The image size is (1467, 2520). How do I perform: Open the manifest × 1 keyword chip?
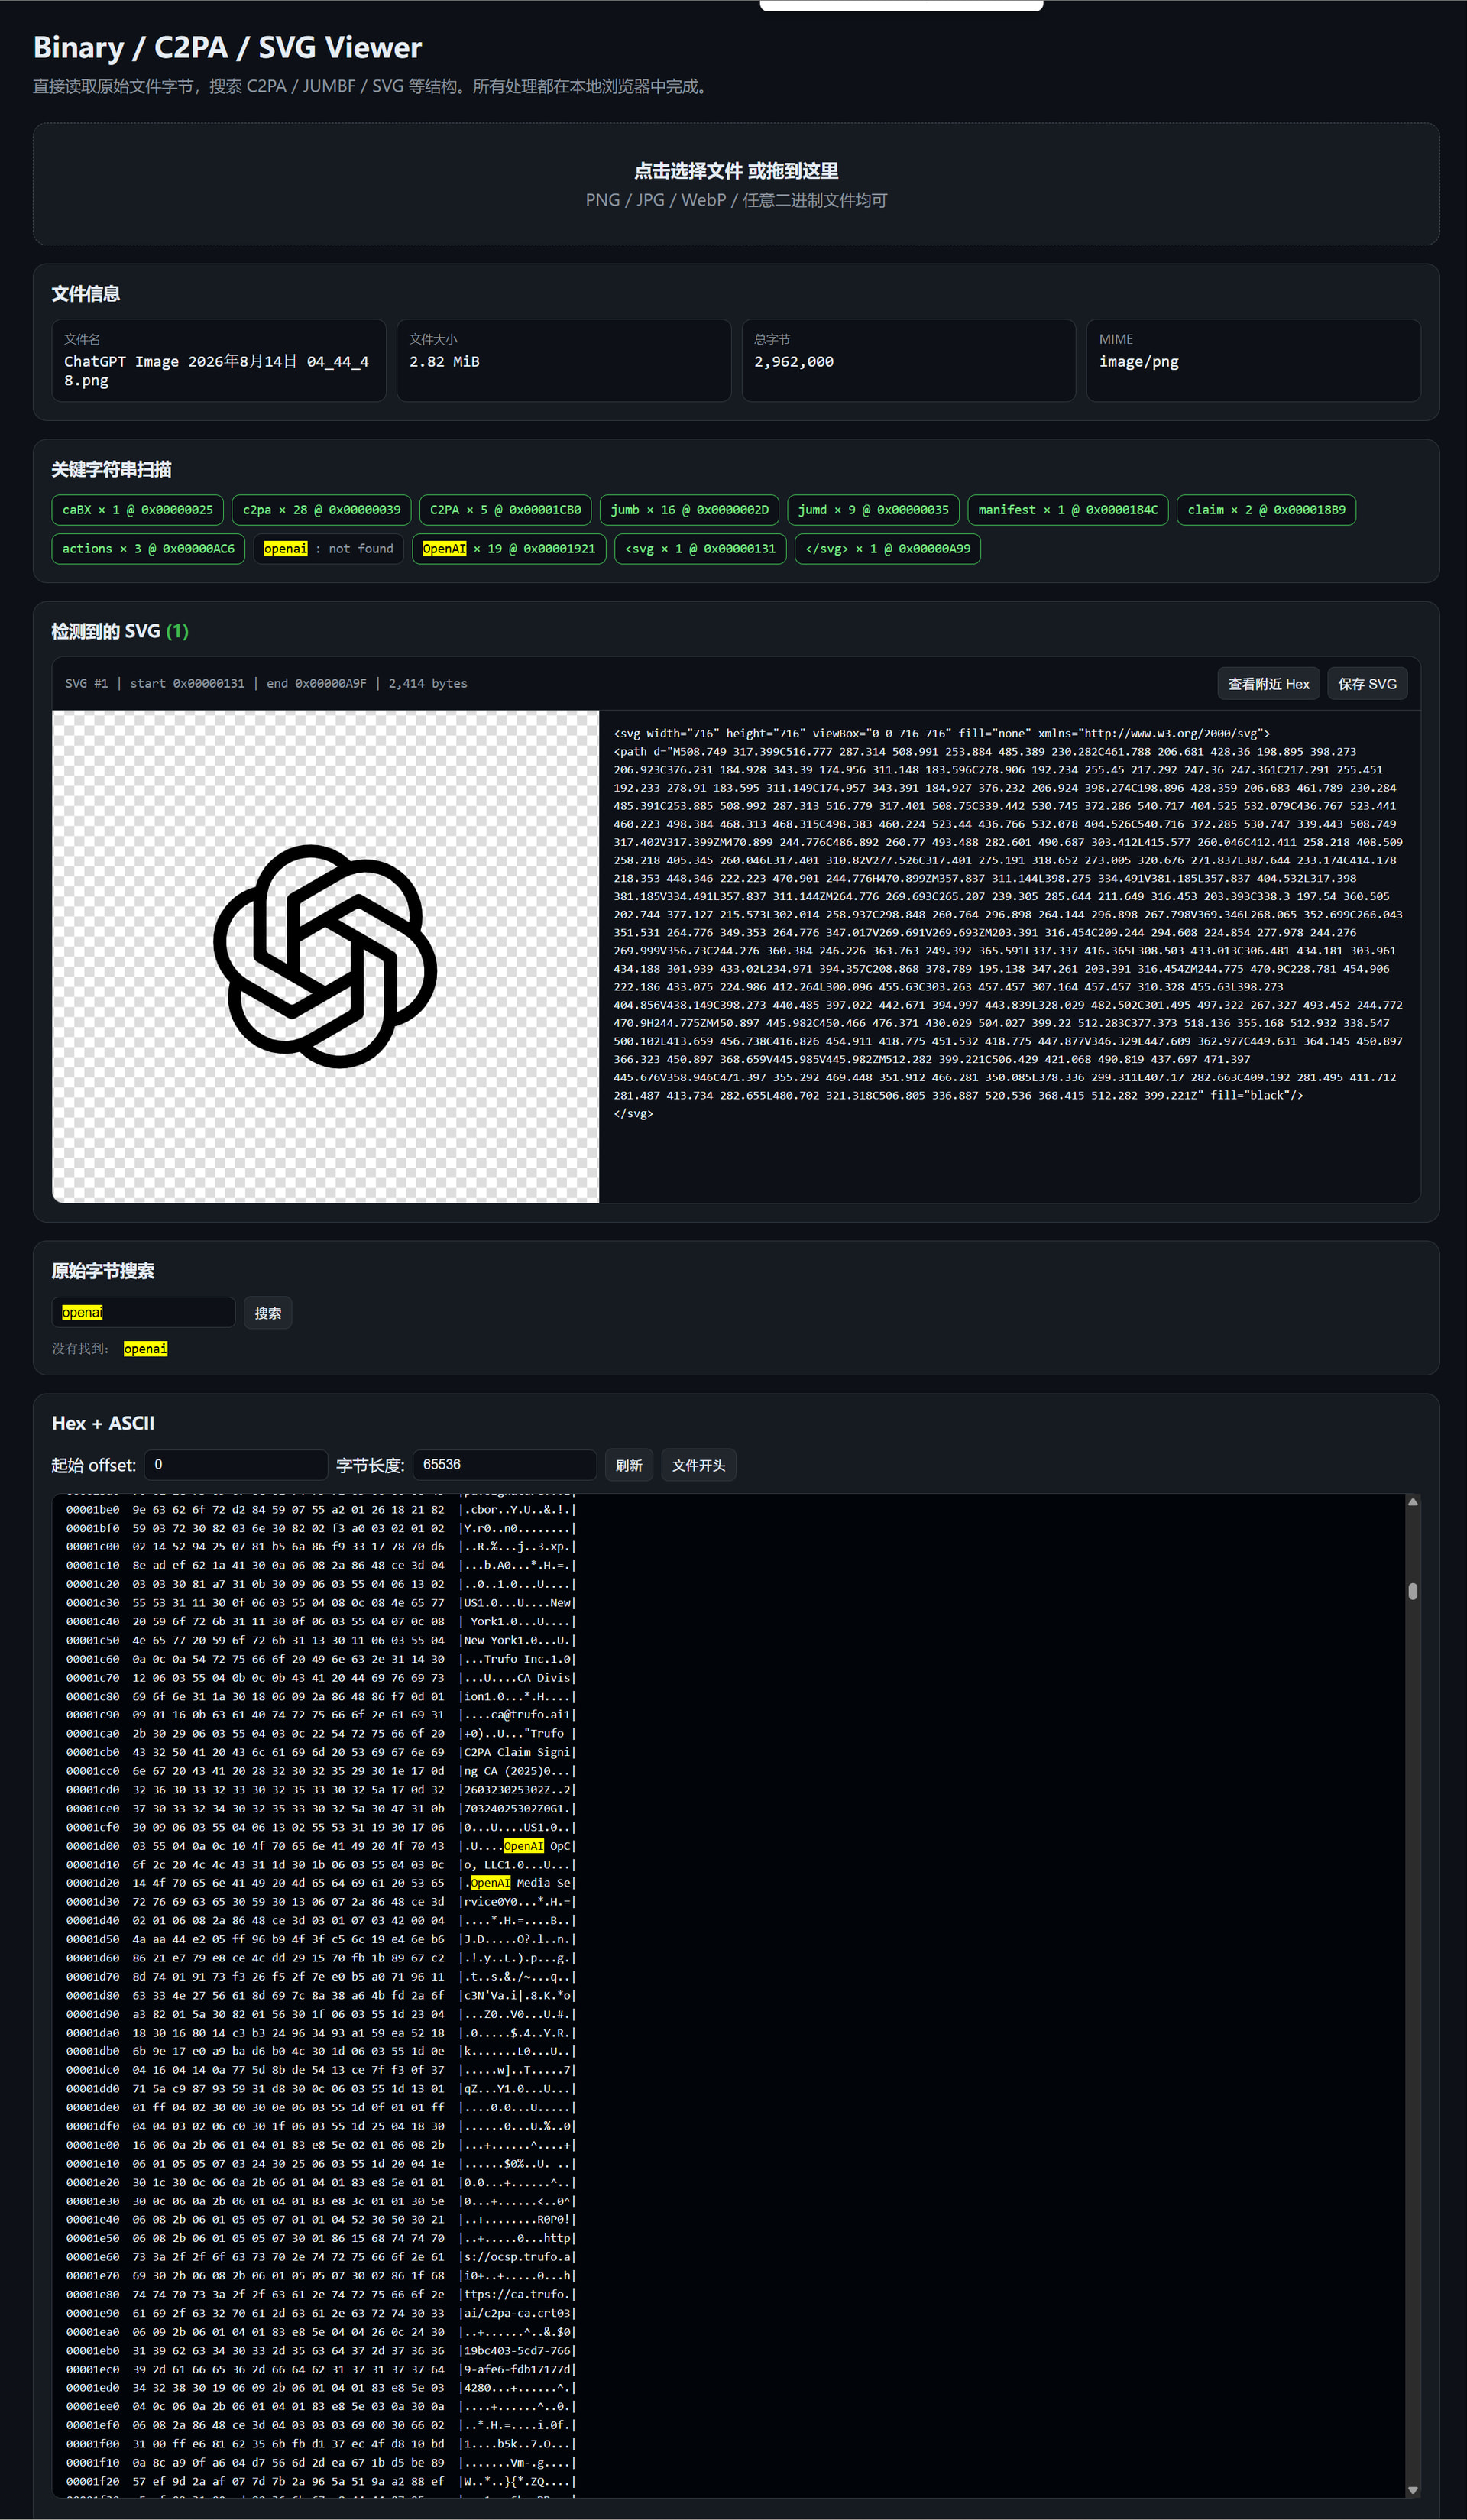1068,510
